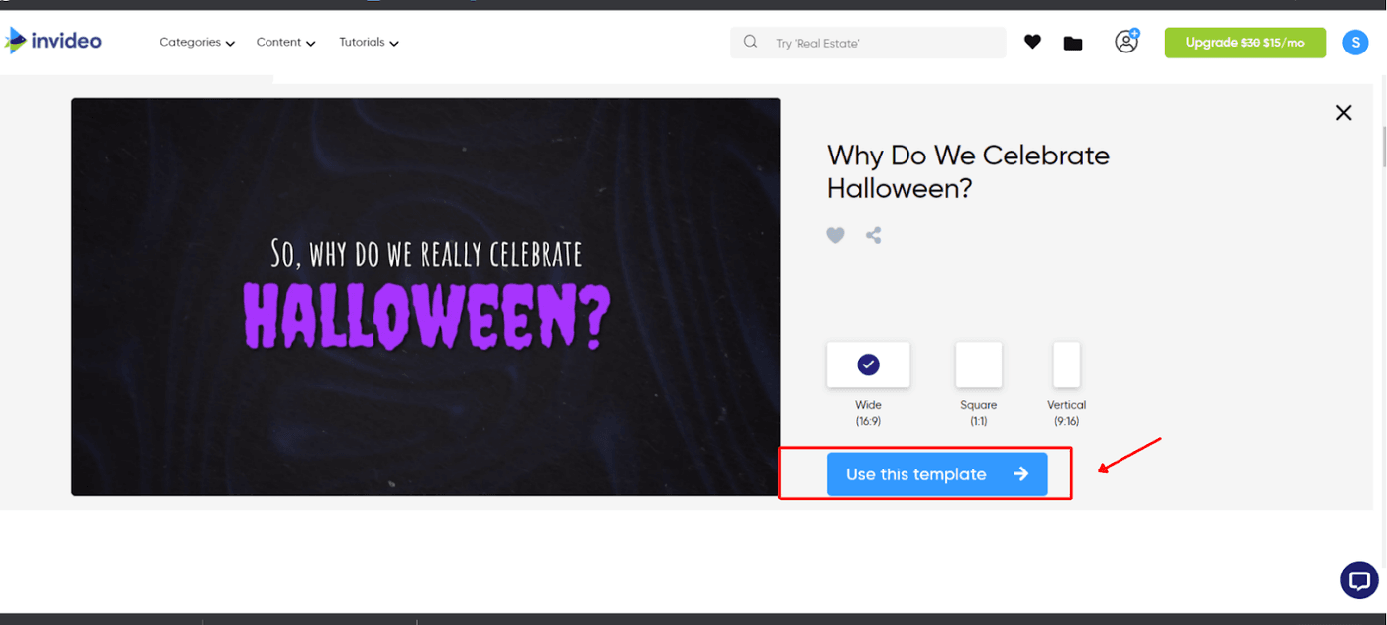This screenshot has width=1387, height=625.
Task: Open the account avatar 'S'
Action: point(1355,42)
